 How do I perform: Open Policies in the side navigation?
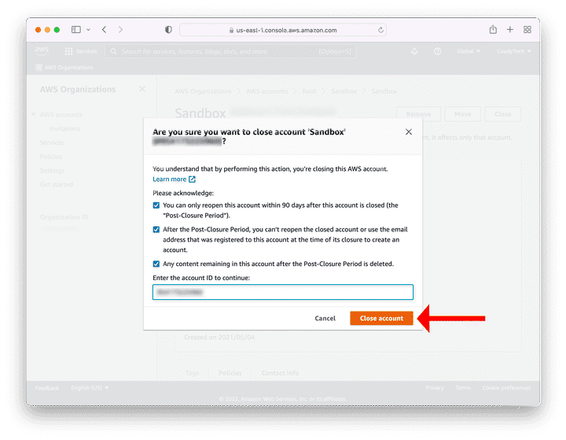tap(51, 157)
